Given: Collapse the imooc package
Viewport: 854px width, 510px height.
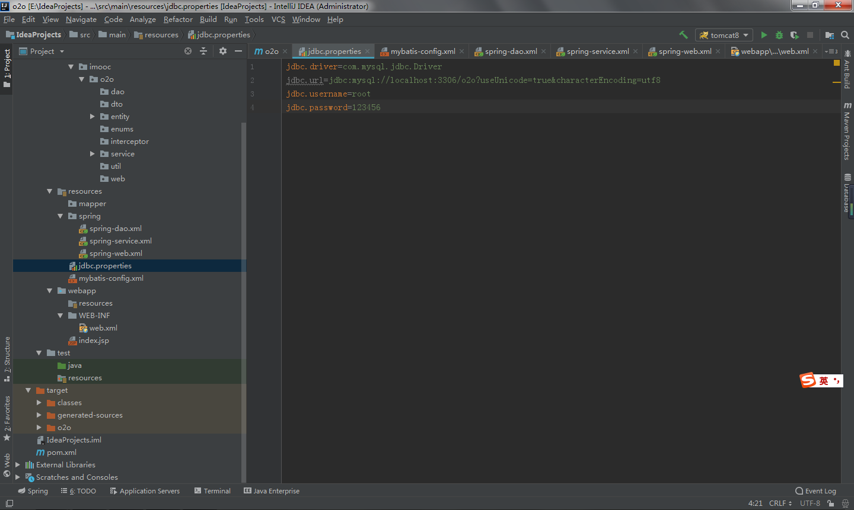Looking at the screenshot, I should 71,67.
